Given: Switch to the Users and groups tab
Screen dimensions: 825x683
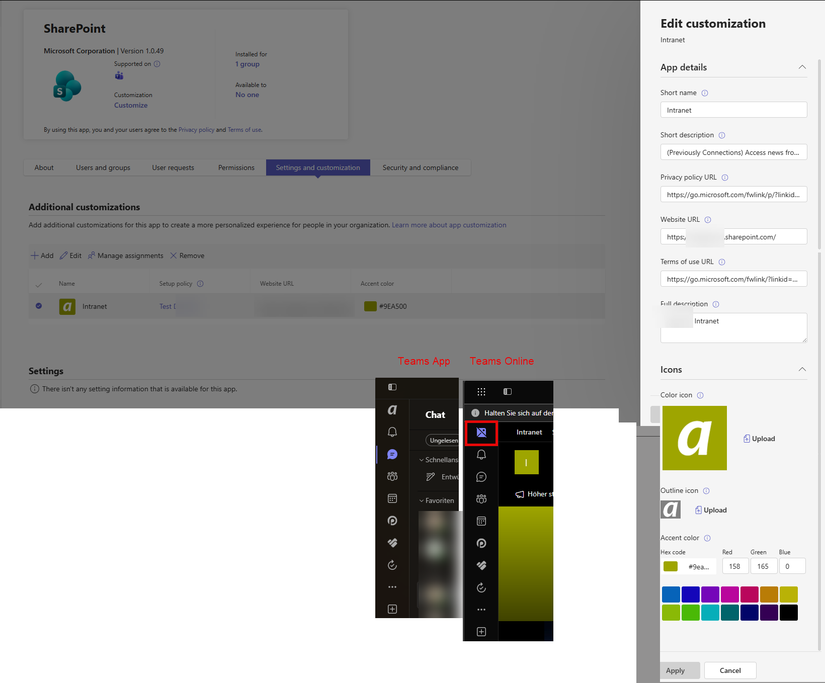Looking at the screenshot, I should [x=103, y=167].
